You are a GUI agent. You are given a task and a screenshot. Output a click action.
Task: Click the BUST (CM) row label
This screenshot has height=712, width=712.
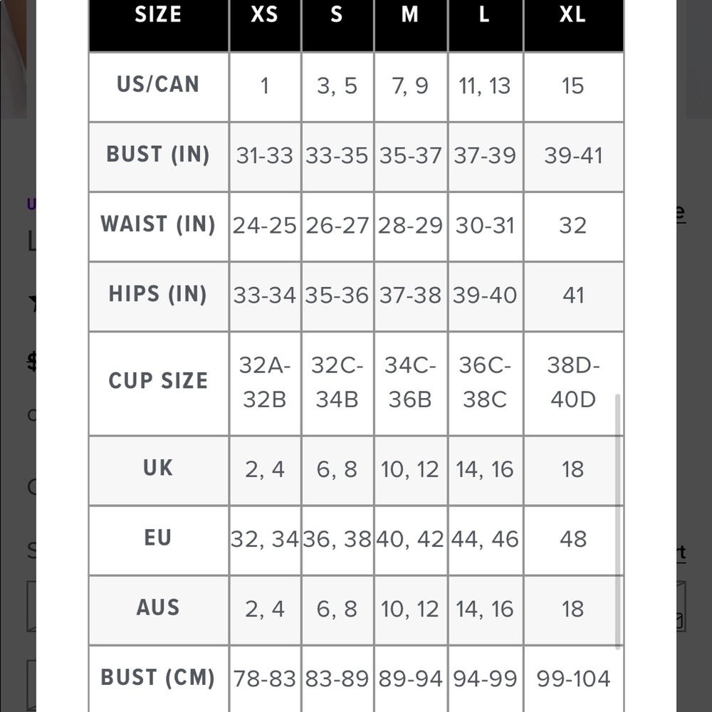click(159, 679)
